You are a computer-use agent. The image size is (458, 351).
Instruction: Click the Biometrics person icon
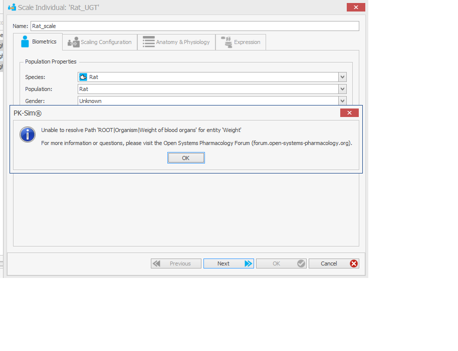[25, 41]
